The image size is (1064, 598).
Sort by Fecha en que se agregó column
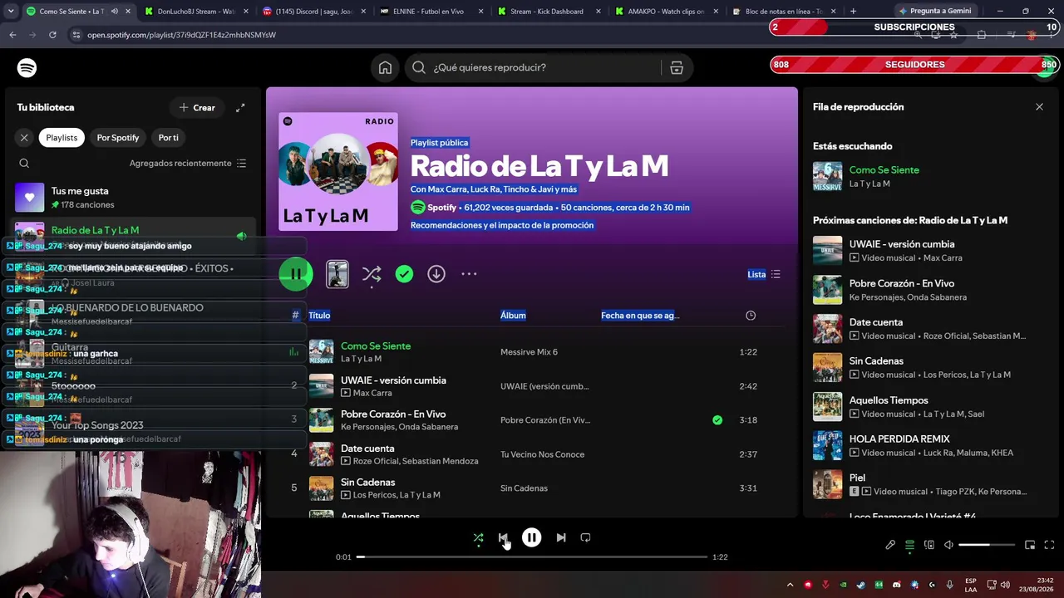(x=640, y=316)
